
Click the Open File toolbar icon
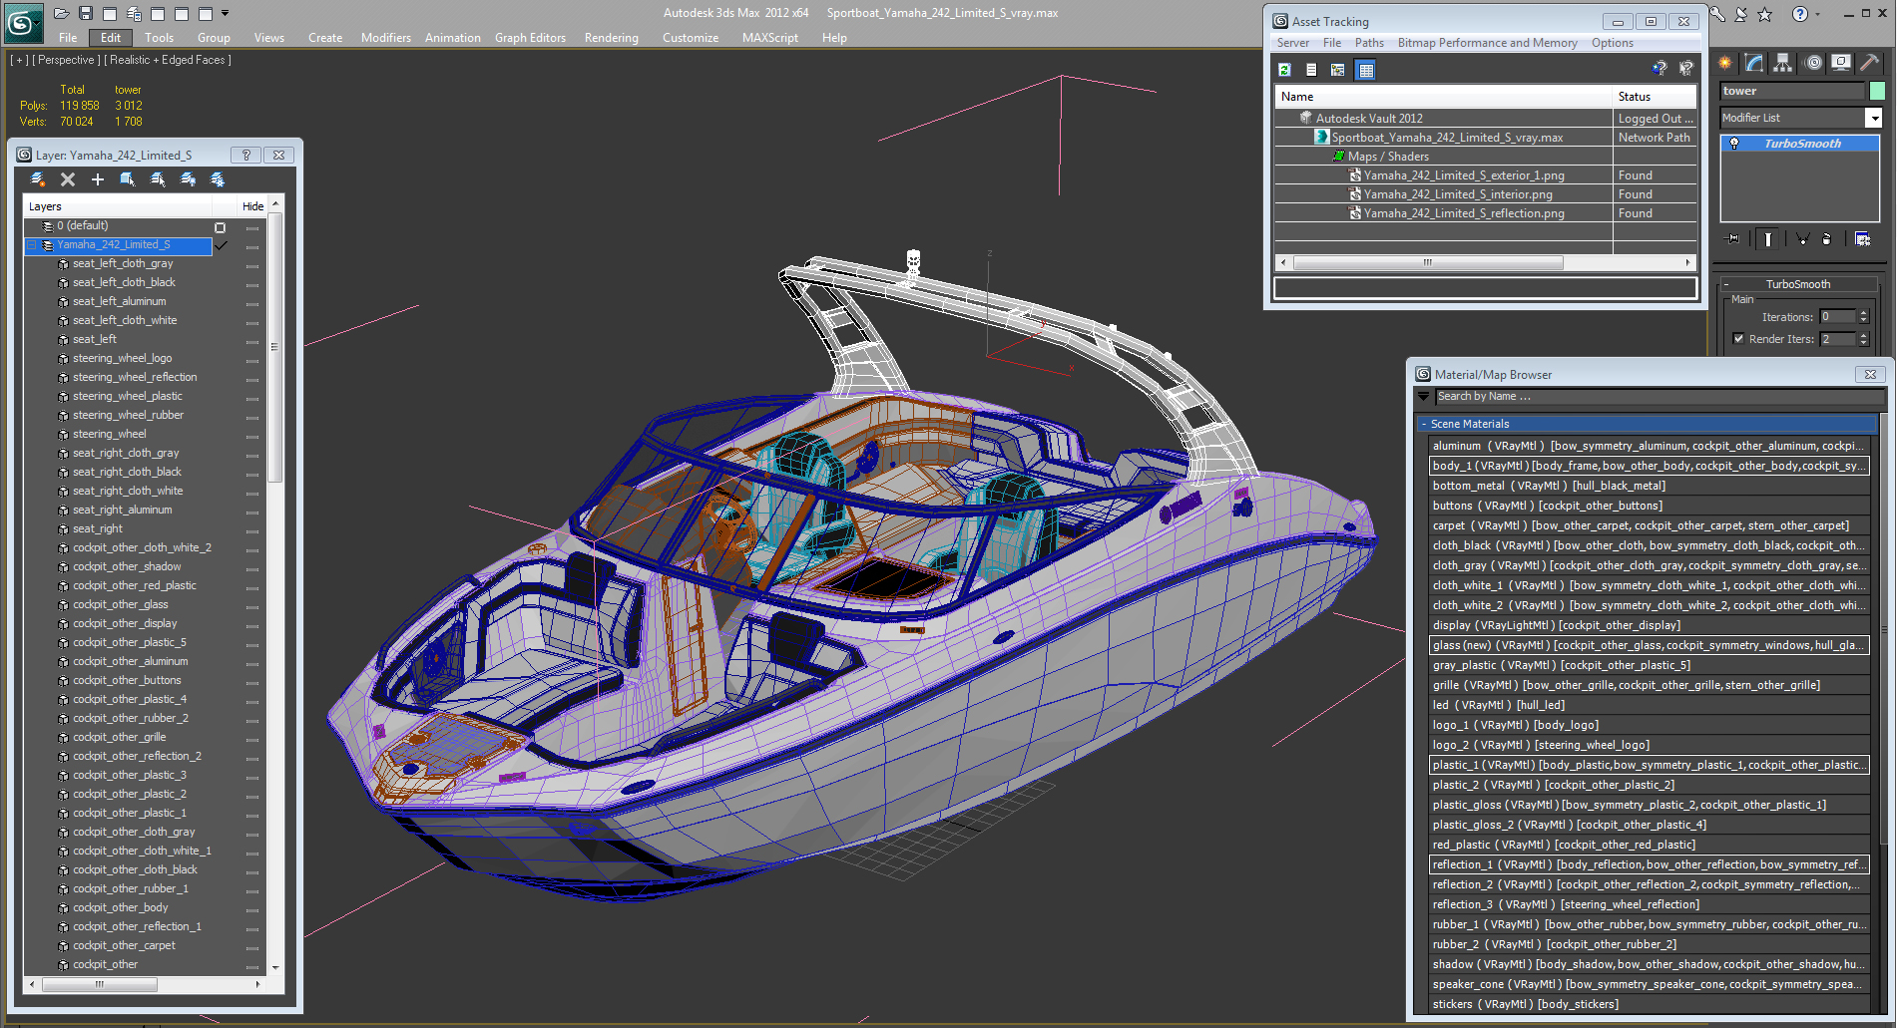[62, 13]
